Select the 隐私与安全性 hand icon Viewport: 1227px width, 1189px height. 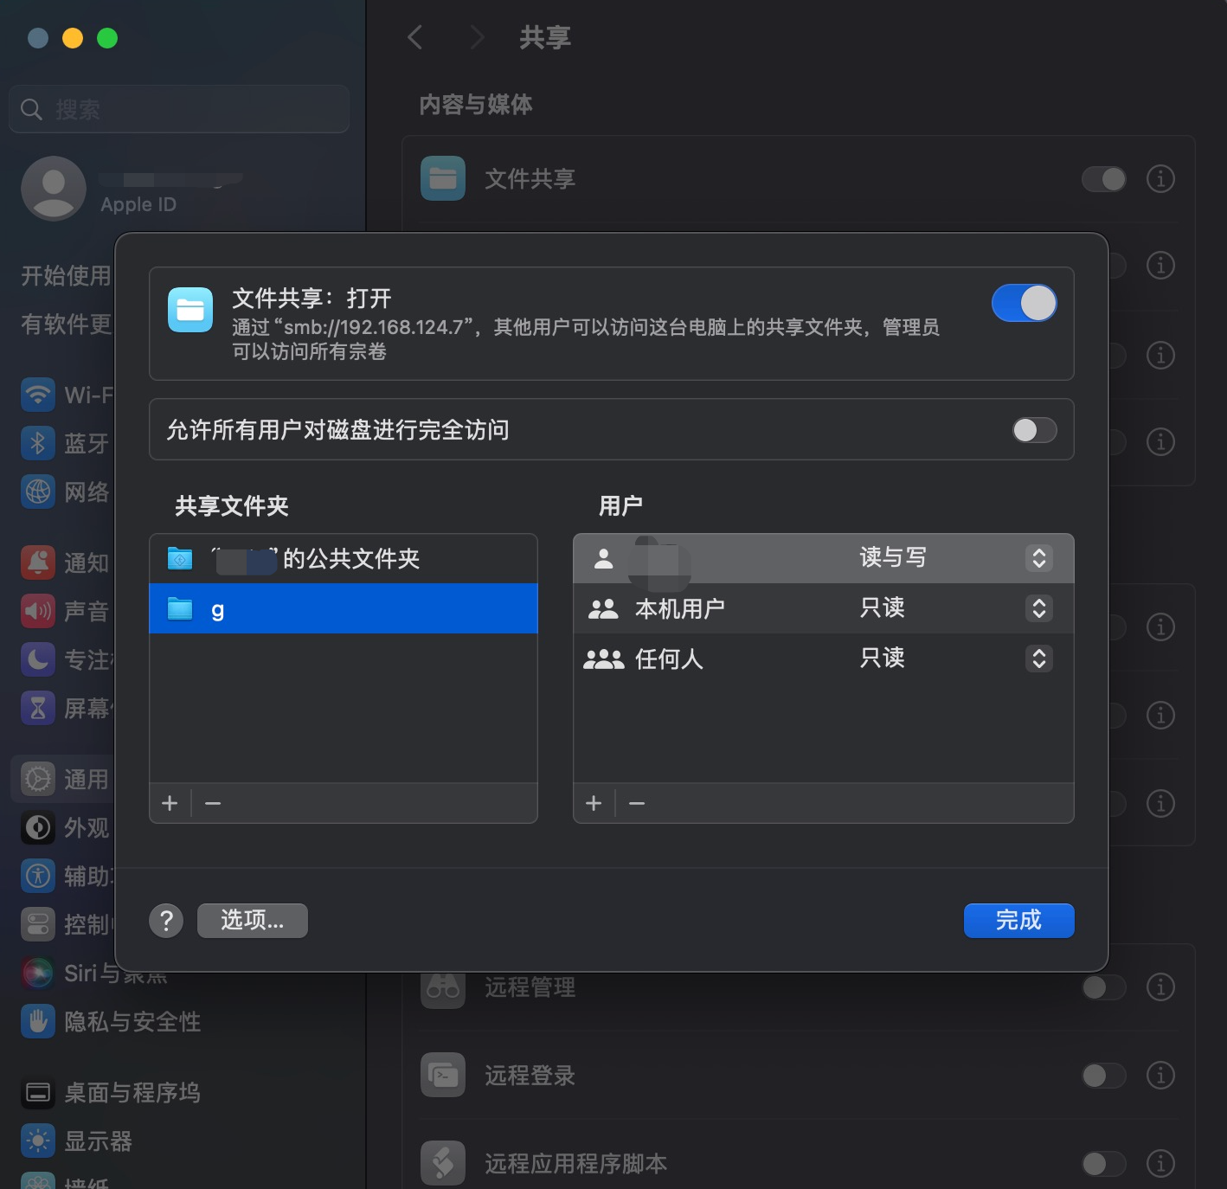pyautogui.click(x=38, y=1021)
